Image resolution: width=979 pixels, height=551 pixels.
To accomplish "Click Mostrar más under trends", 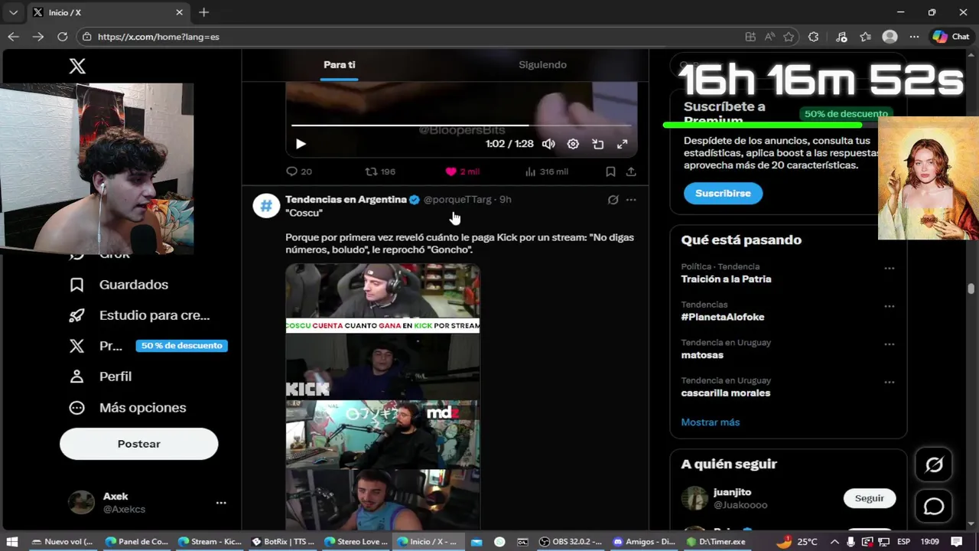I will point(711,422).
